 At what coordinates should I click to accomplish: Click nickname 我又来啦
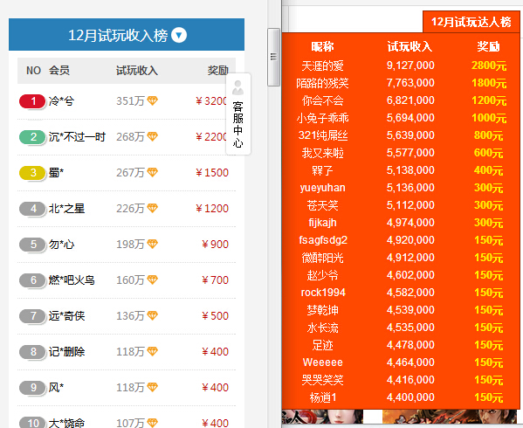(322, 153)
